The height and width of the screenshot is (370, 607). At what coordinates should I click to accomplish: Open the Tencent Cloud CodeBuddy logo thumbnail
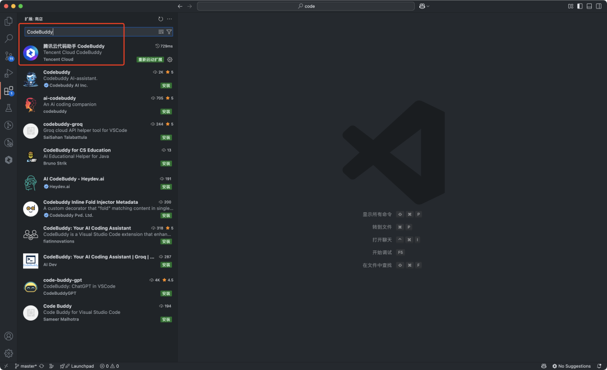click(x=30, y=53)
